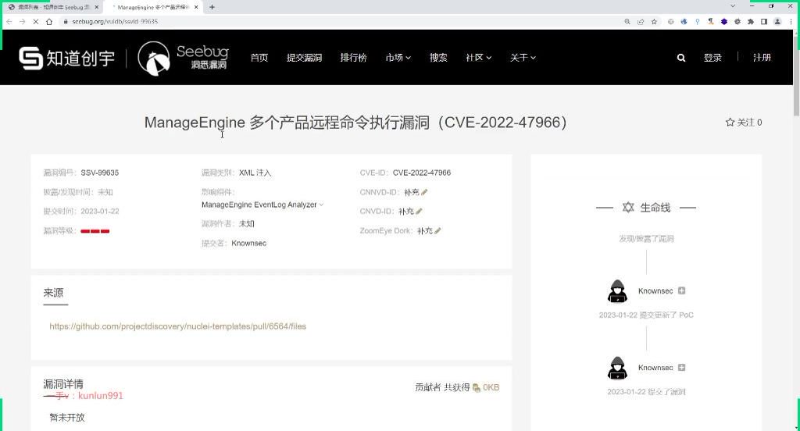Click 注册 to register
Image resolution: width=800 pixels, height=431 pixels.
(762, 58)
